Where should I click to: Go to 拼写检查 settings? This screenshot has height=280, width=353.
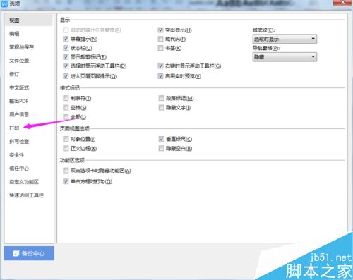19,142
